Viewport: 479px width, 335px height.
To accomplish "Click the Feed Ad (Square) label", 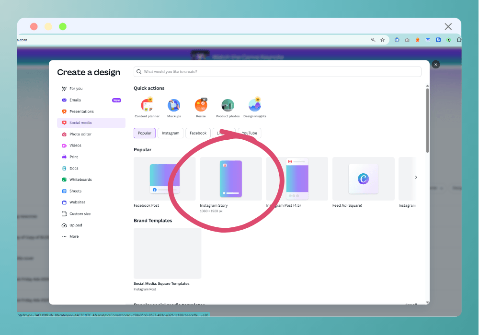I will coord(347,205).
